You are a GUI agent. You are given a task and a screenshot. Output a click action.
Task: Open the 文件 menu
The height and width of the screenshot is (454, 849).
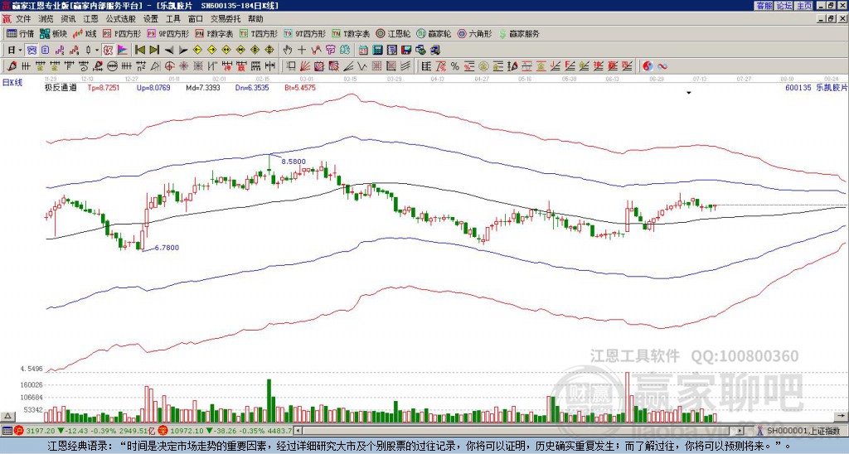(x=23, y=19)
